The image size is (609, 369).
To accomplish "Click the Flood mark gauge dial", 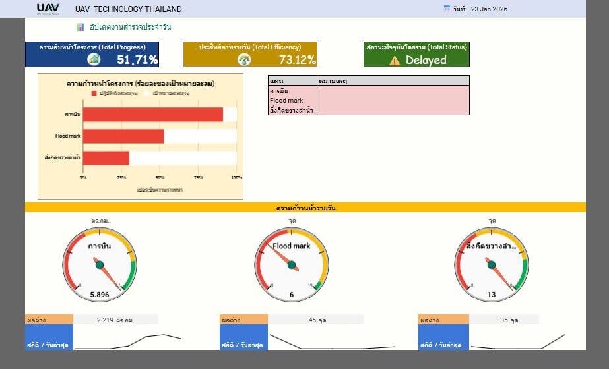I will 291,265.
